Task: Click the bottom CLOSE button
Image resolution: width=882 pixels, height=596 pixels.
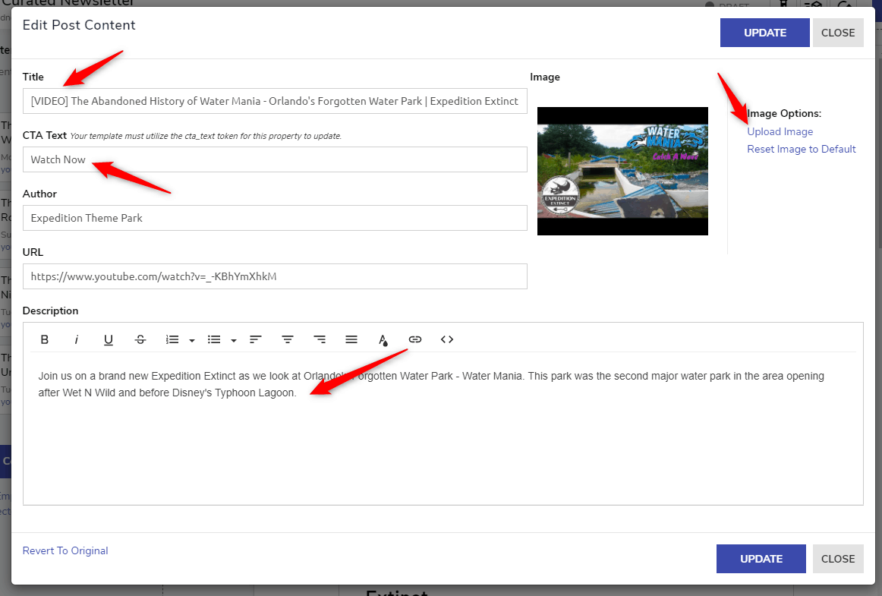Action: [838, 559]
